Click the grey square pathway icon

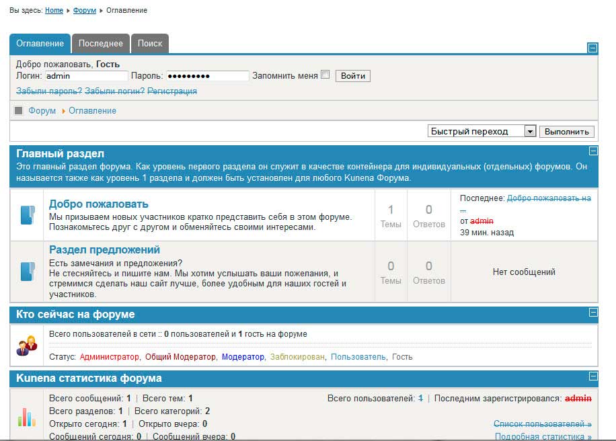tap(18, 110)
